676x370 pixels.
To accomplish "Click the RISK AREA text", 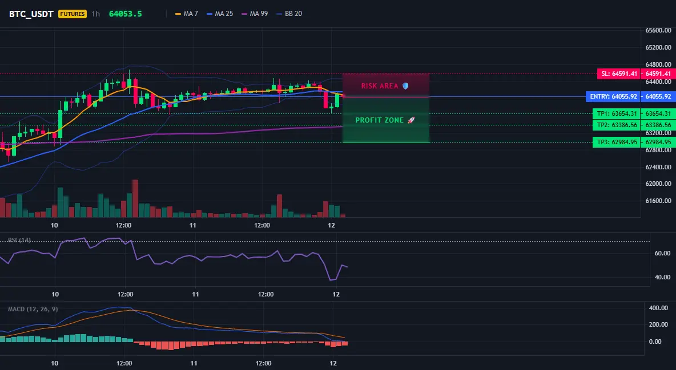I will point(380,86).
